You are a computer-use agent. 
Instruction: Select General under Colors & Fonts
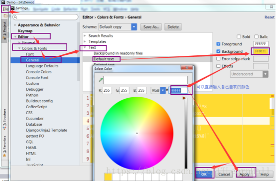point(32,60)
